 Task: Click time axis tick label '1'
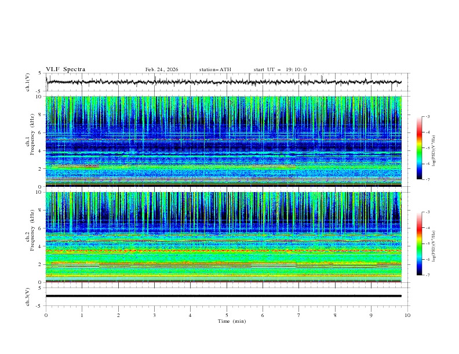point(82,315)
